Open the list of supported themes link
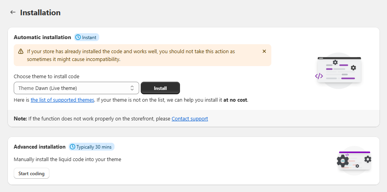 pyautogui.click(x=62, y=100)
